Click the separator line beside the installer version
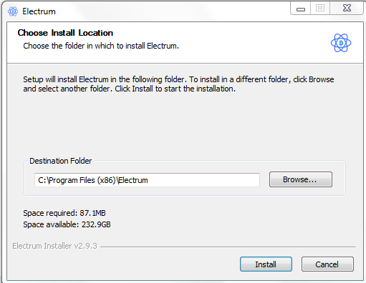Image resolution: width=366 pixels, height=283 pixels. pos(228,247)
